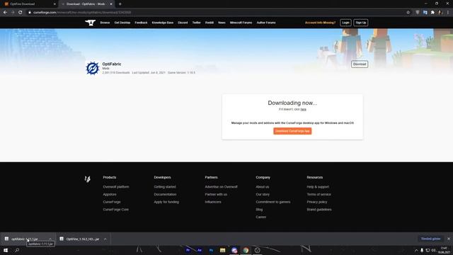The image size is (453, 255).
Task: Go back with browser back arrow
Action: pos(5,13)
